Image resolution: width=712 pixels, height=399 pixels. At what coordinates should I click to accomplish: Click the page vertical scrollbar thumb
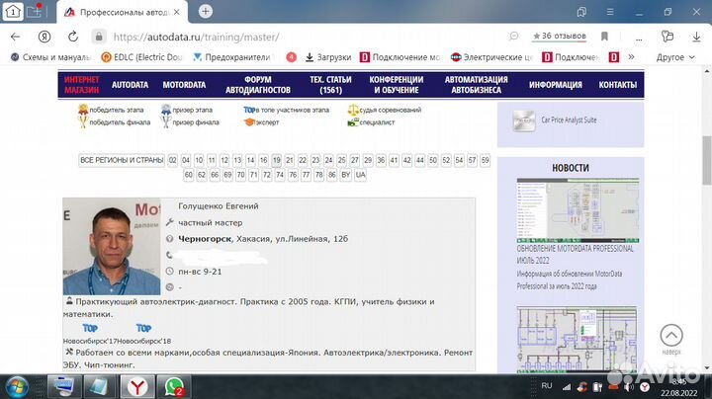click(x=707, y=160)
